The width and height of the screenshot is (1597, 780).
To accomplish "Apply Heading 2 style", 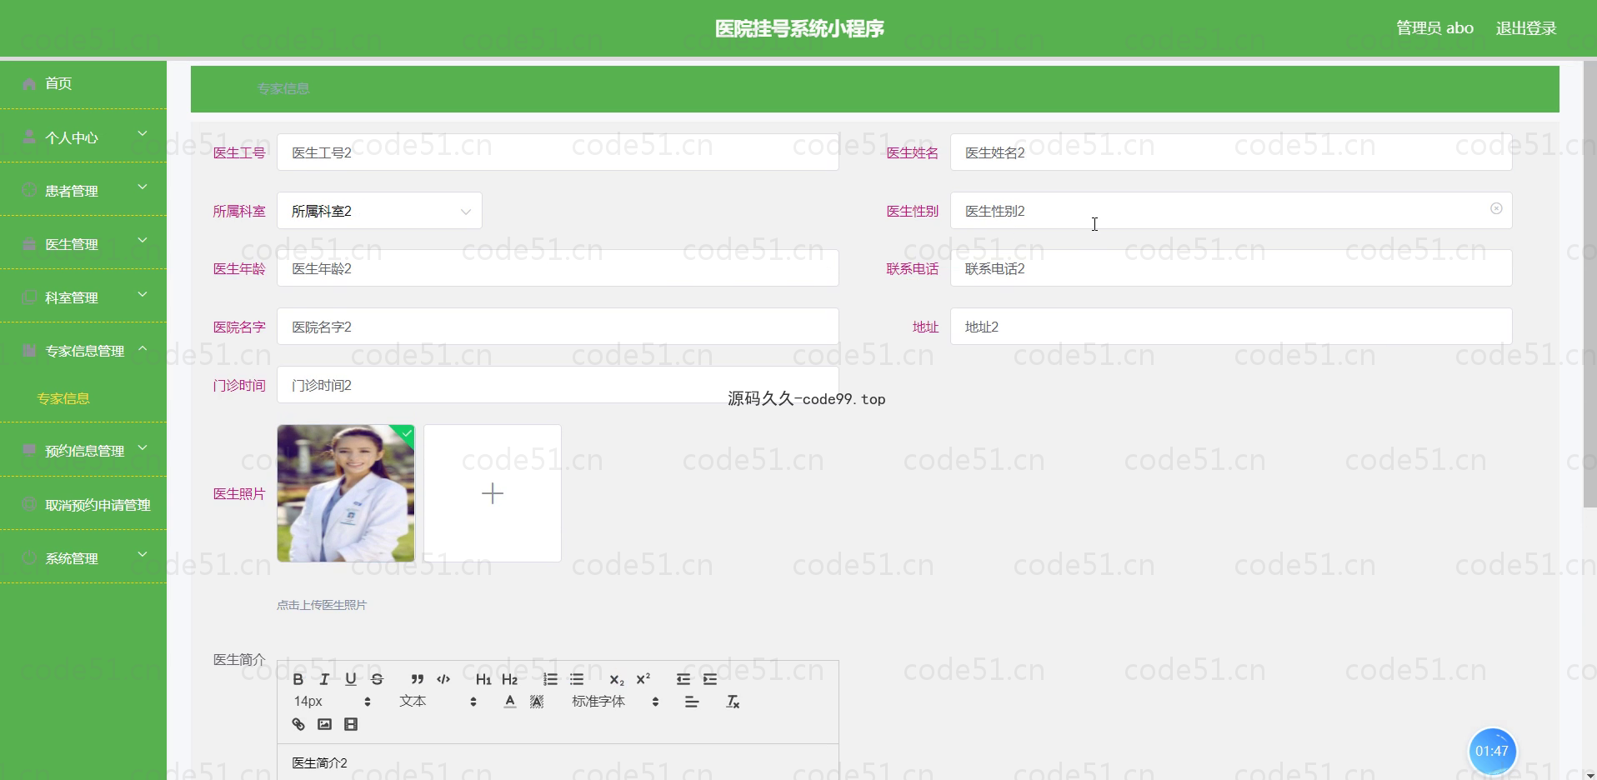I will pyautogui.click(x=510, y=679).
